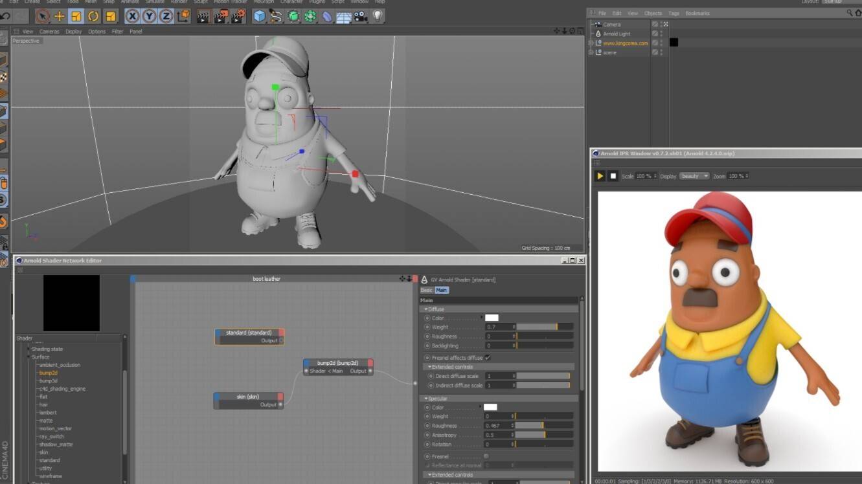
Task: Select the Move tool in the toolbar
Action: pyautogui.click(x=60, y=16)
